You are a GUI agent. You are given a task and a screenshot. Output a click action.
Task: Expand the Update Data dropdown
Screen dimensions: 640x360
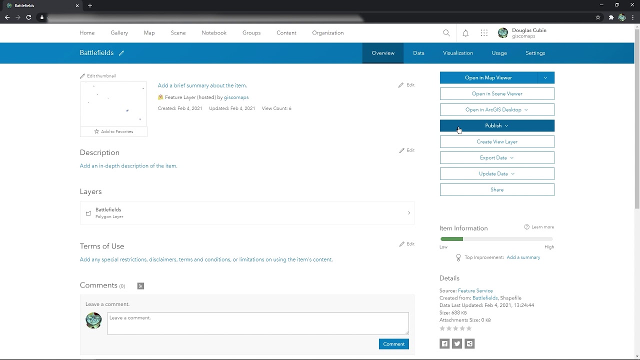click(x=512, y=173)
